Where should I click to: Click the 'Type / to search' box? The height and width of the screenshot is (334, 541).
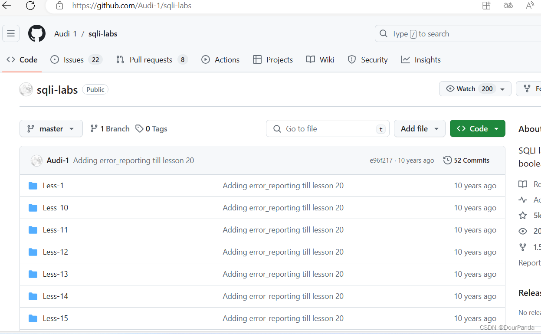(x=458, y=33)
